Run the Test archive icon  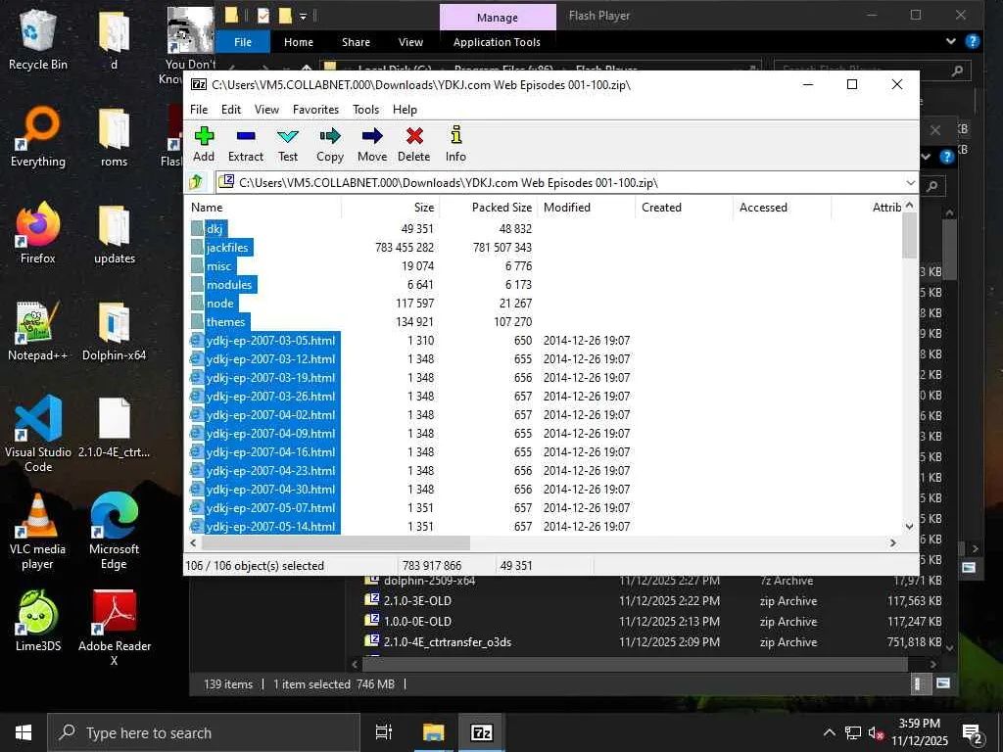click(288, 144)
